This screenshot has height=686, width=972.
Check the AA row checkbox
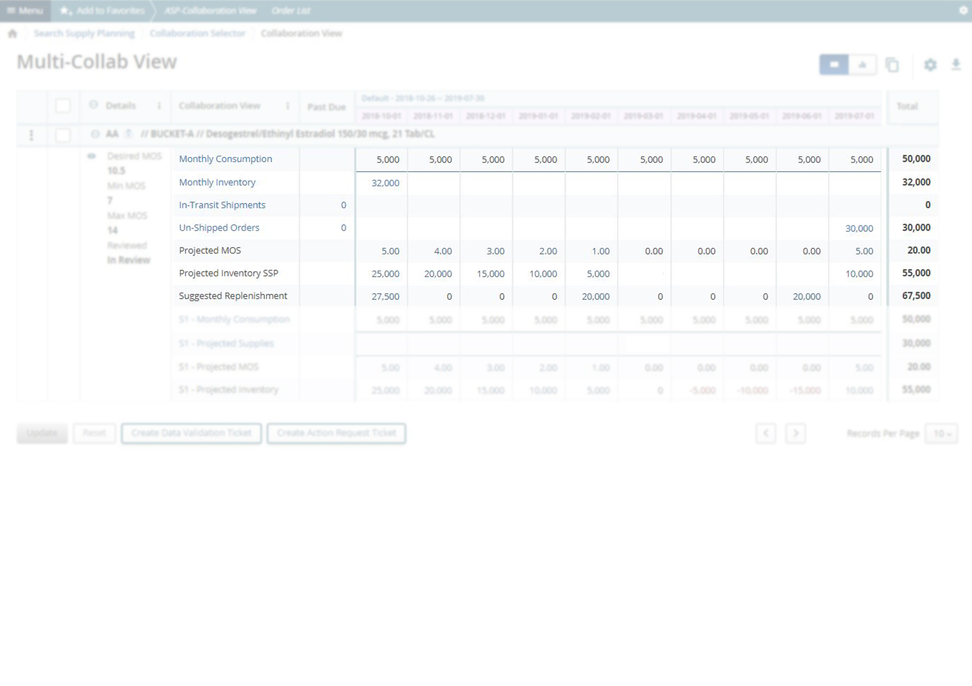(63, 135)
